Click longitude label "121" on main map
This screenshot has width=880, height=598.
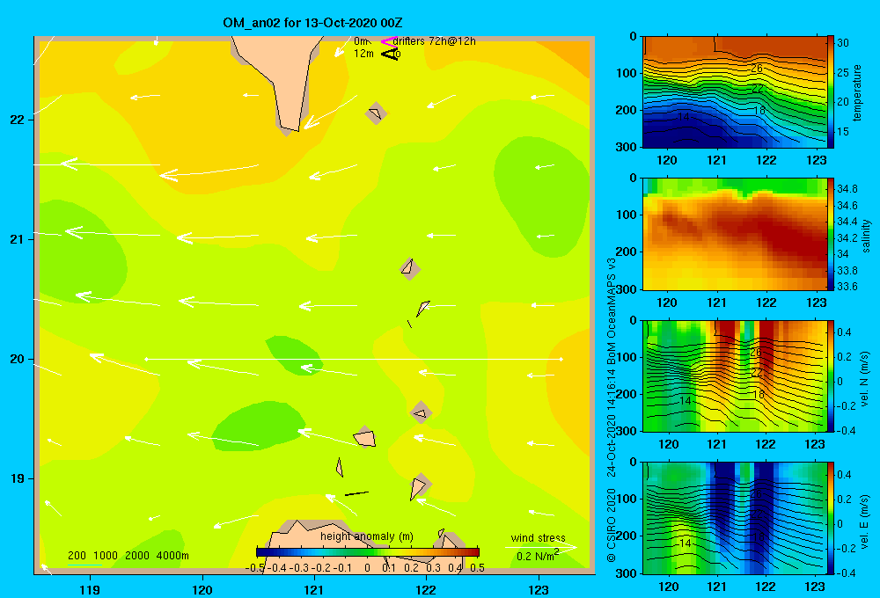(x=314, y=589)
